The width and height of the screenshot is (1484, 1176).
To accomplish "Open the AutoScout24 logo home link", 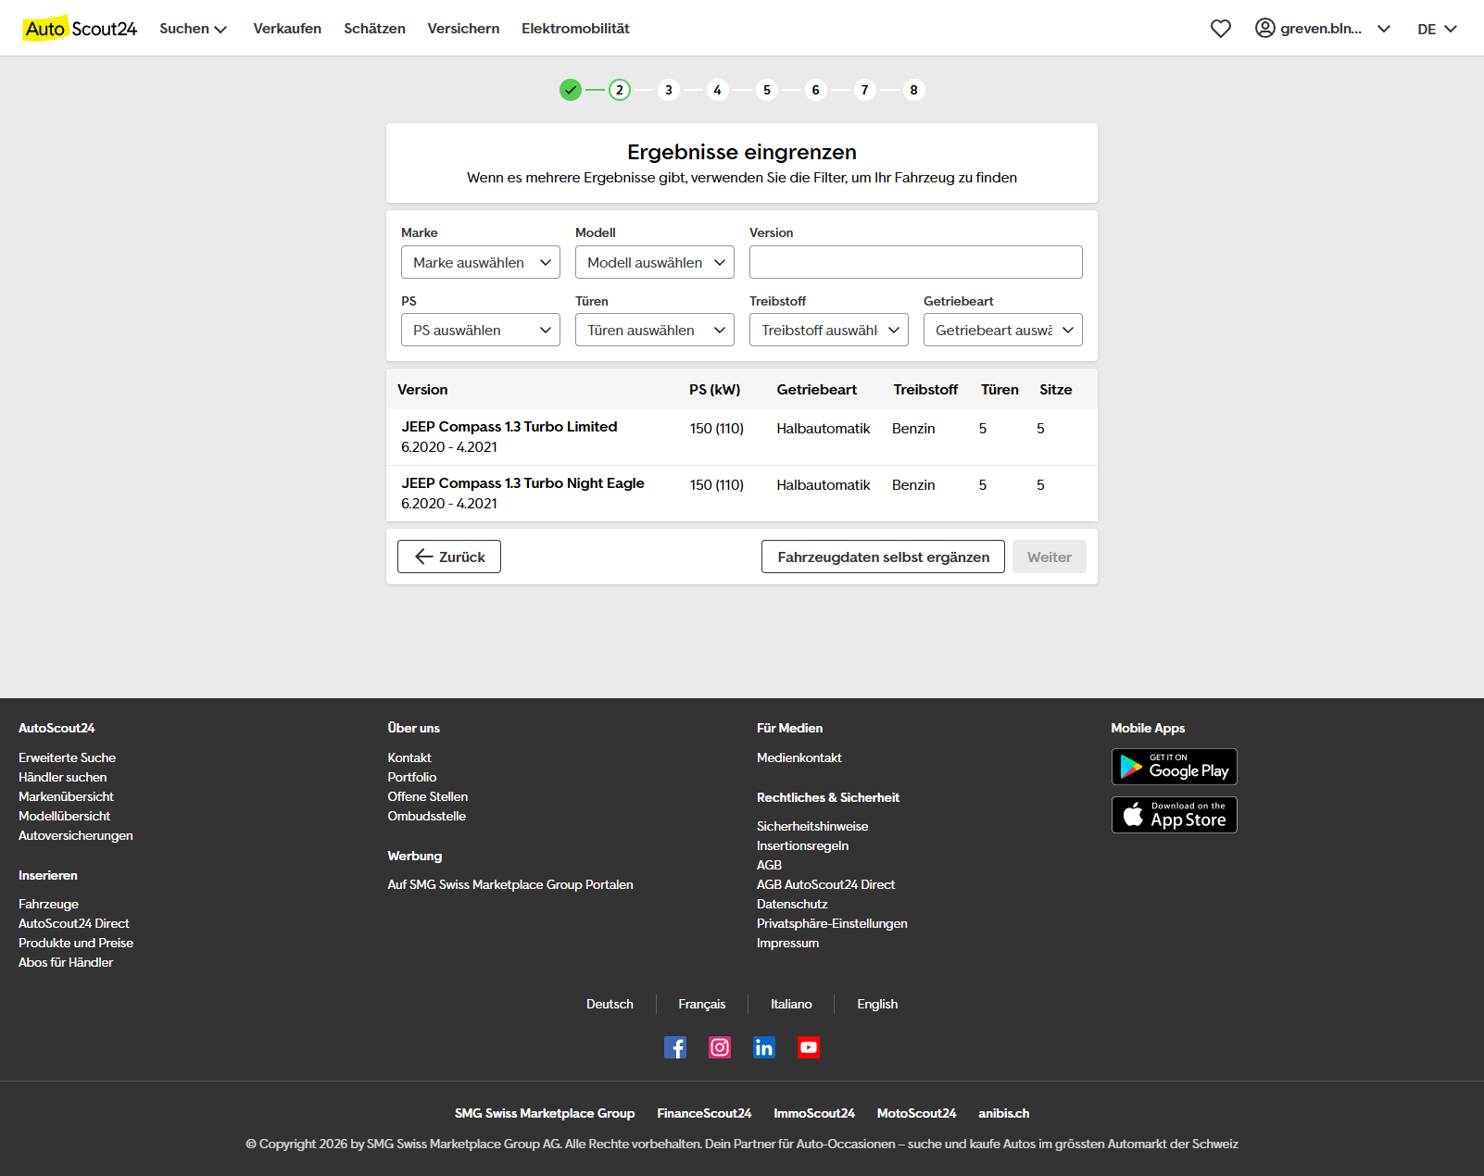I will coord(80,29).
